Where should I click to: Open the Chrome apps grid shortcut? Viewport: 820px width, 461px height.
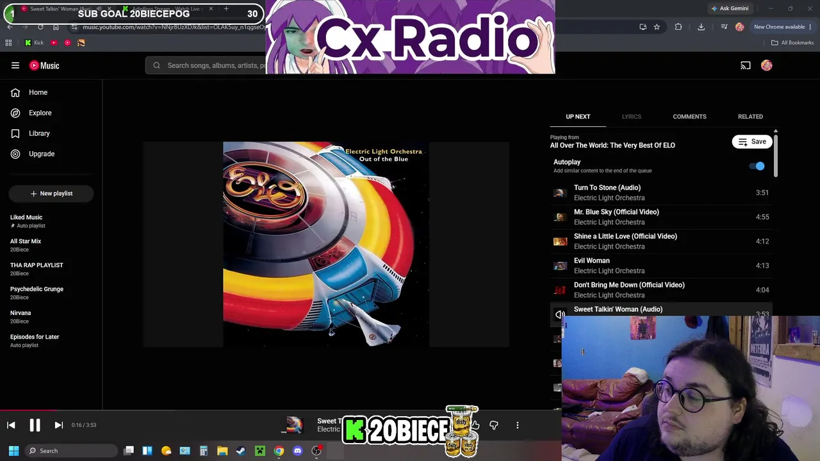point(8,43)
